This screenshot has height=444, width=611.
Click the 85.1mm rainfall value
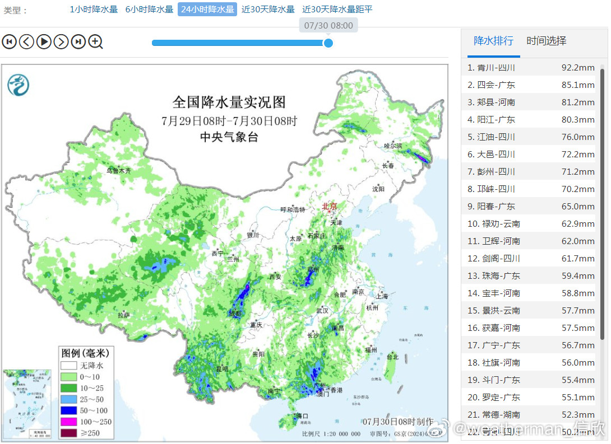click(x=578, y=85)
